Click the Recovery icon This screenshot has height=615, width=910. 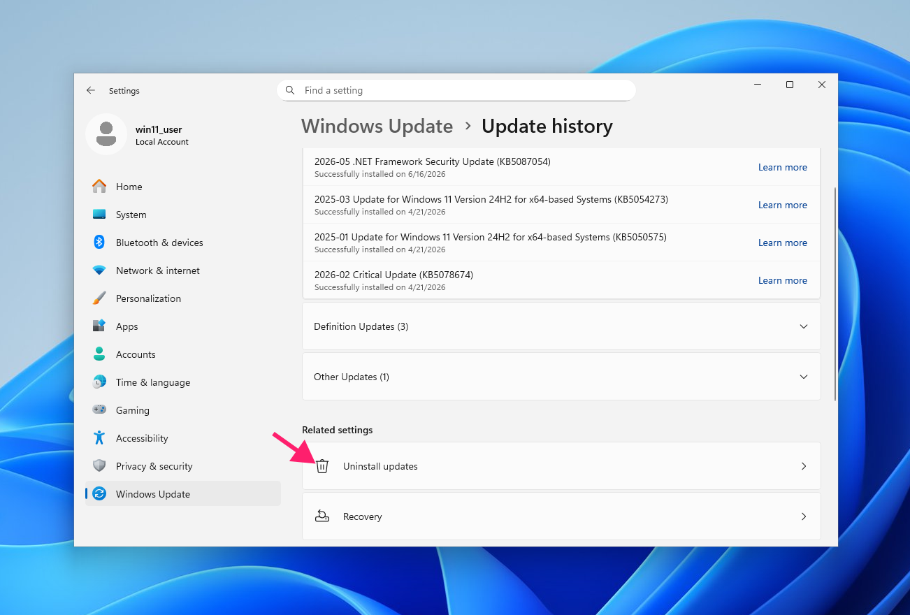tap(322, 516)
